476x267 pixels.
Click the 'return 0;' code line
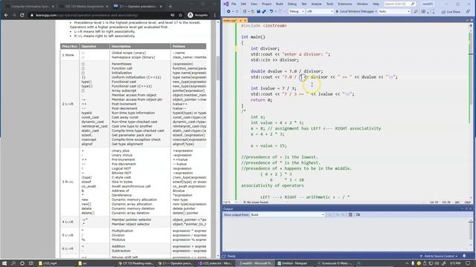pos(261,100)
